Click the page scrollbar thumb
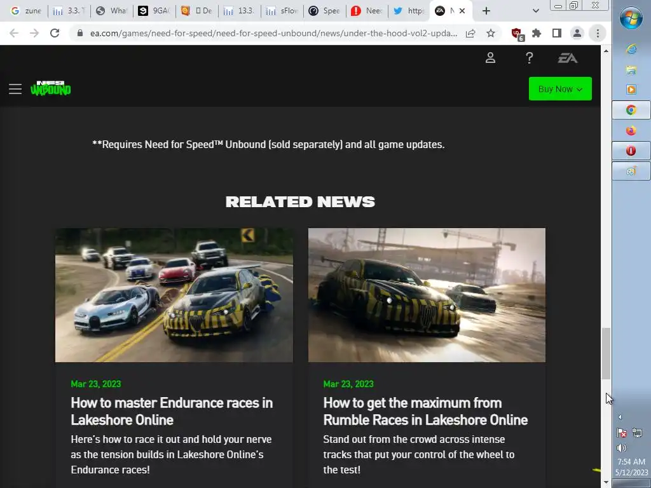The image size is (651, 488). [606, 353]
